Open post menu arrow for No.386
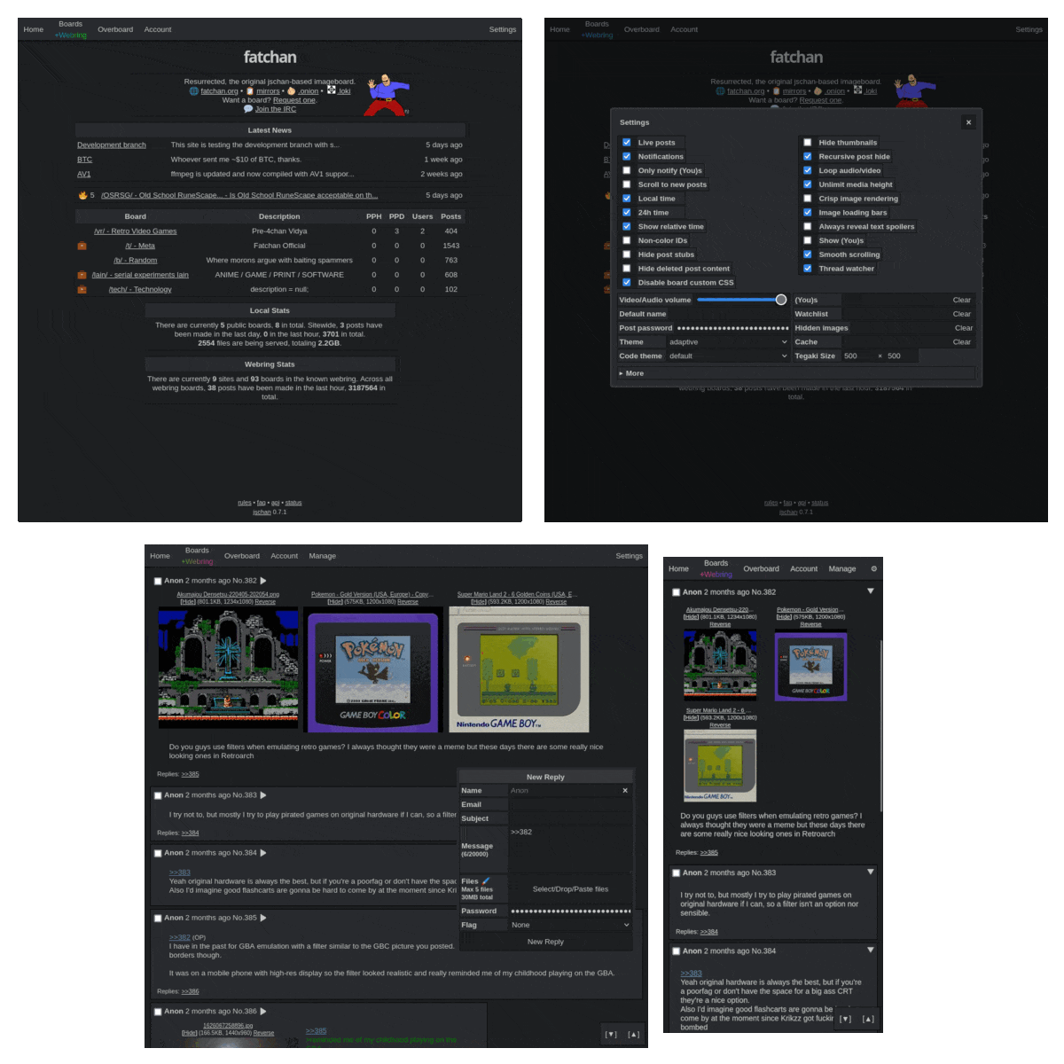This screenshot has width=1064, height=1064. coord(263,1011)
